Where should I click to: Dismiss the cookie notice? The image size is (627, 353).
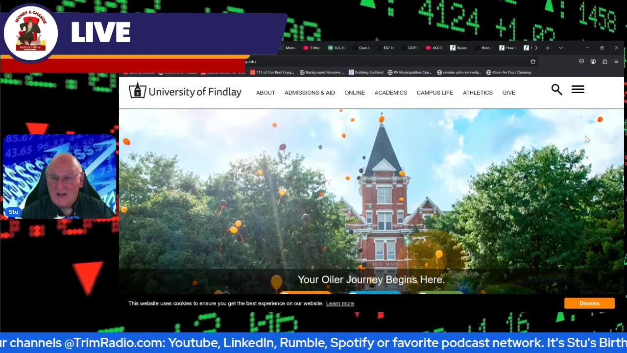point(589,303)
